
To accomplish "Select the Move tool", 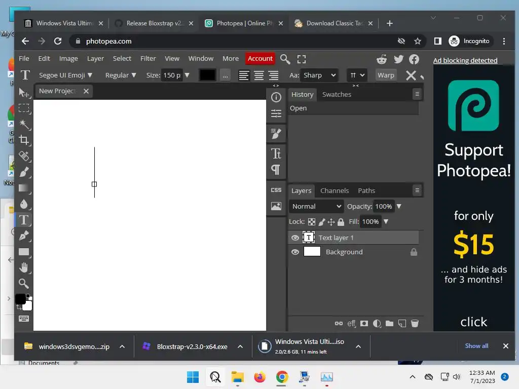I will [x=24, y=93].
